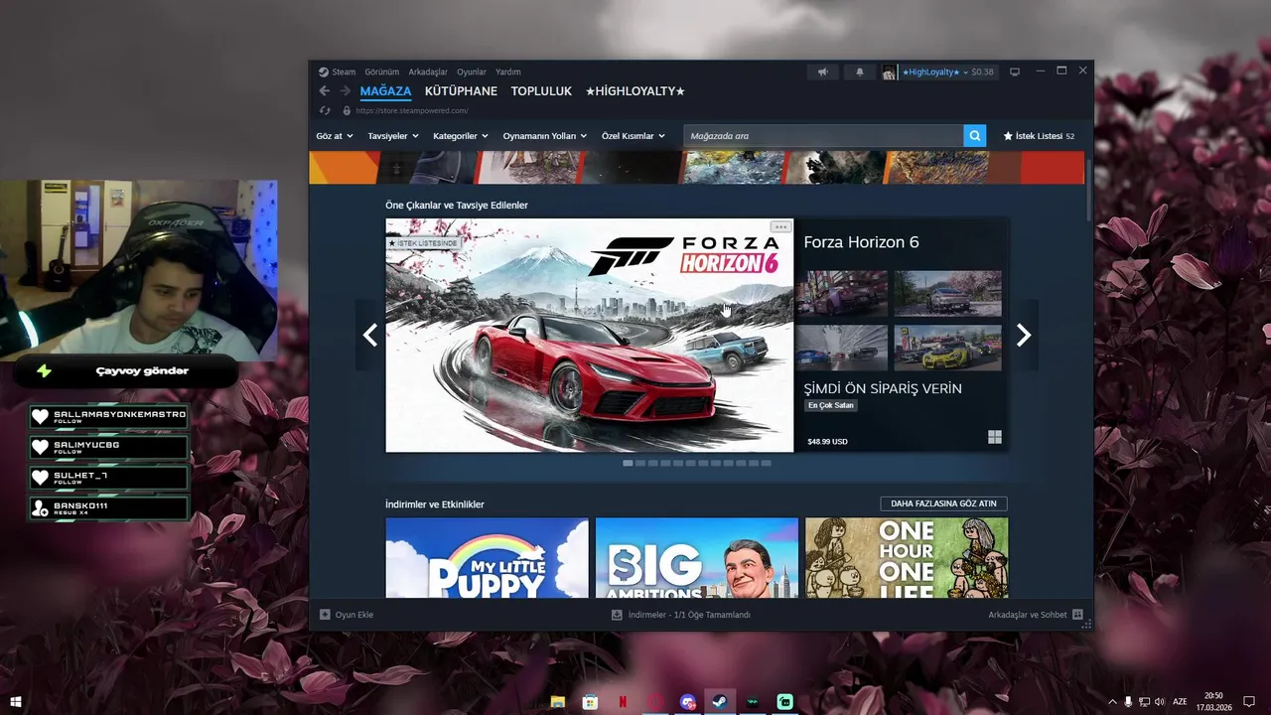Open the My Little Puppy game tile
Screen dimensions: 1271x715
(x=487, y=558)
